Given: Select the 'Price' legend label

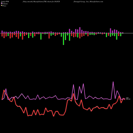Looking at the screenshot, I should pos(4,6).
